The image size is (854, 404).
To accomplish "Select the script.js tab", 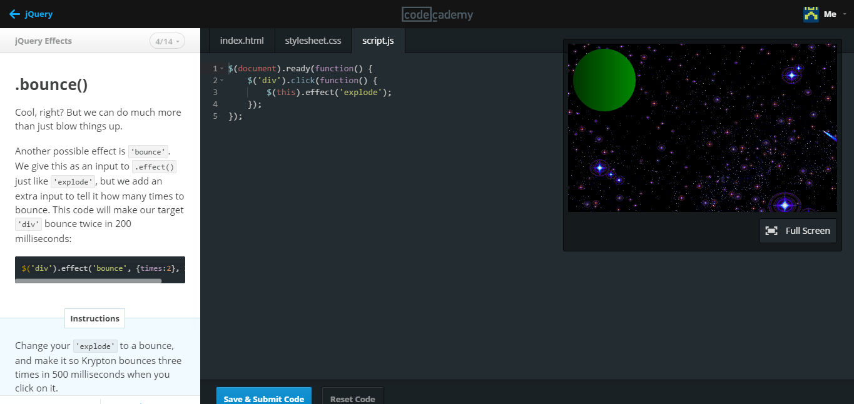I will coord(378,41).
